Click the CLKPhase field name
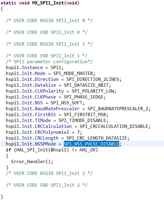Viewport: 164px width, 206px height. click(x=45, y=97)
